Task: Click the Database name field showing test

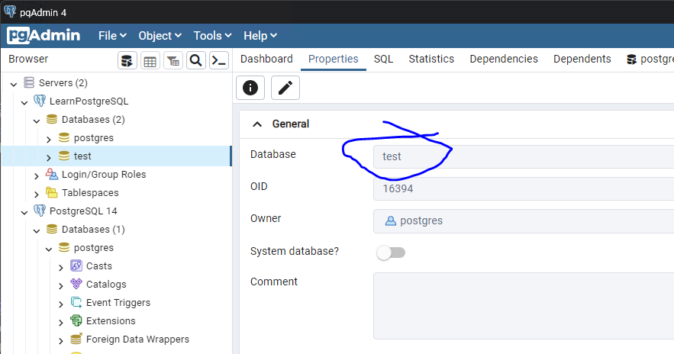Action: pos(524,156)
